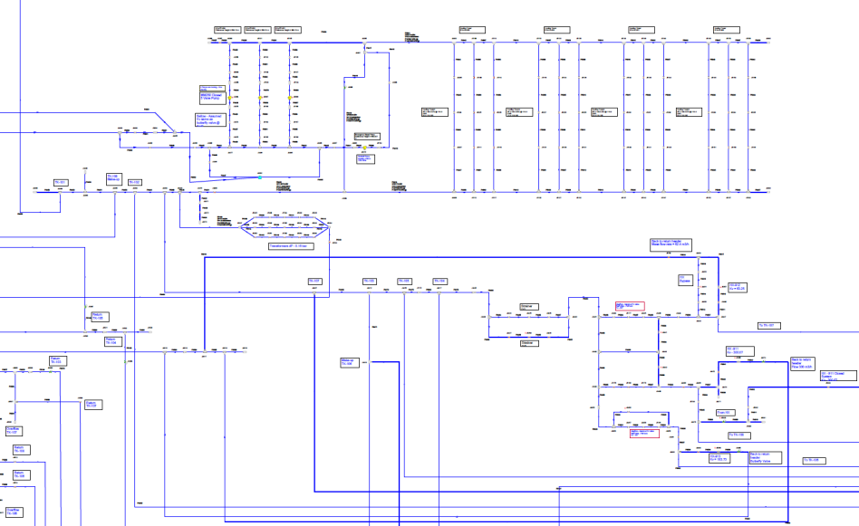The height and width of the screenshot is (526, 859).
Task: Select the cyan junction node
Action: [x=258, y=177]
